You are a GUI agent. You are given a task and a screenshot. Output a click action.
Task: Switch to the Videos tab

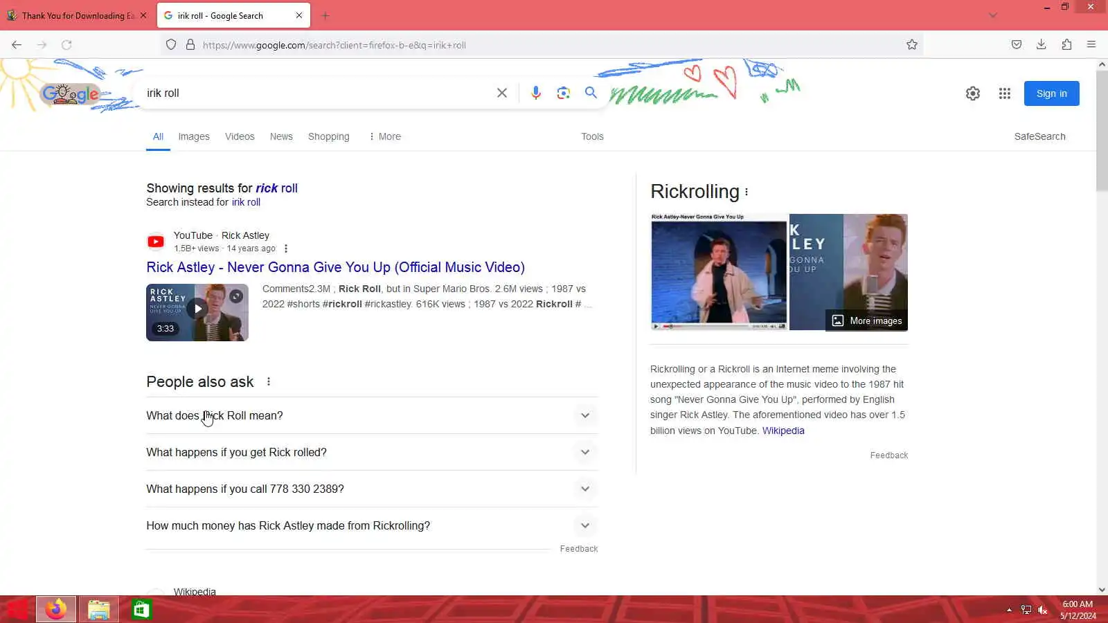click(240, 136)
